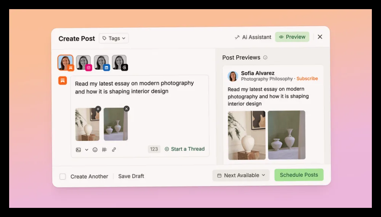381x217 pixels.
Task: Check the Create Another checkbox
Action: coord(63,177)
